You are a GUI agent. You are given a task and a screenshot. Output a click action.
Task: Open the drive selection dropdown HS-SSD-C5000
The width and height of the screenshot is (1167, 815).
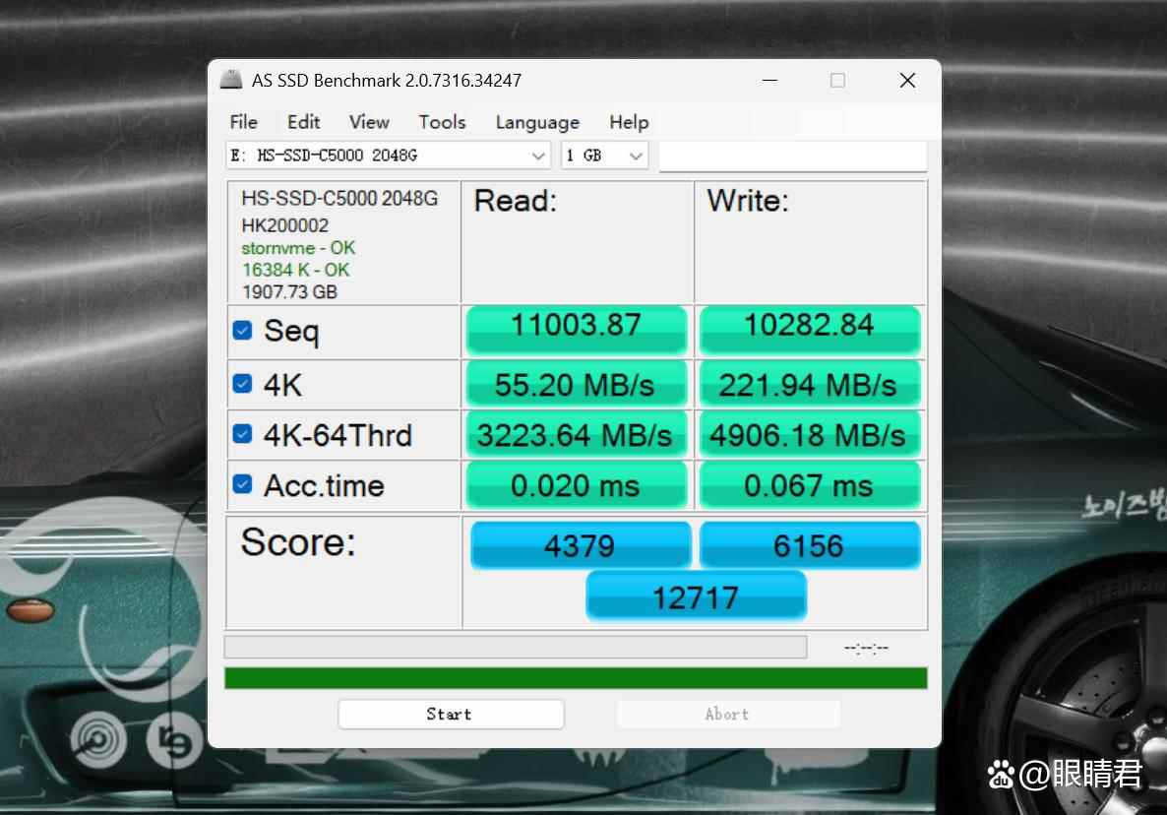388,156
